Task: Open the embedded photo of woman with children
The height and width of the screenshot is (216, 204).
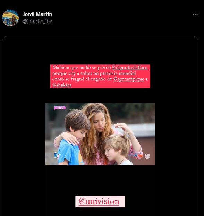Action: (100, 134)
